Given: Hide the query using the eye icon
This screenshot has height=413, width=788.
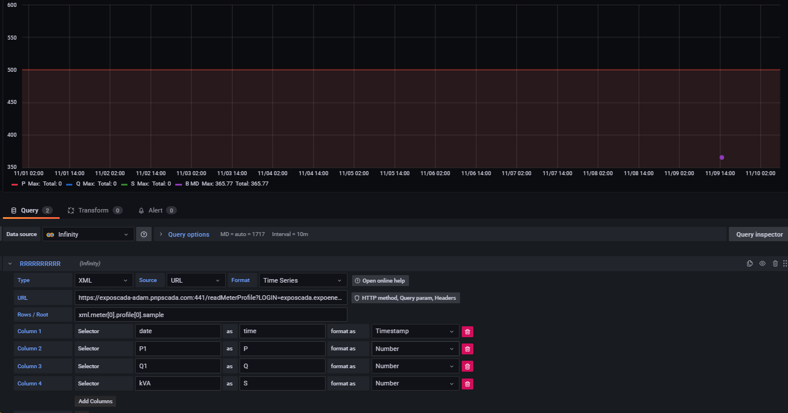Looking at the screenshot, I should click(x=762, y=263).
